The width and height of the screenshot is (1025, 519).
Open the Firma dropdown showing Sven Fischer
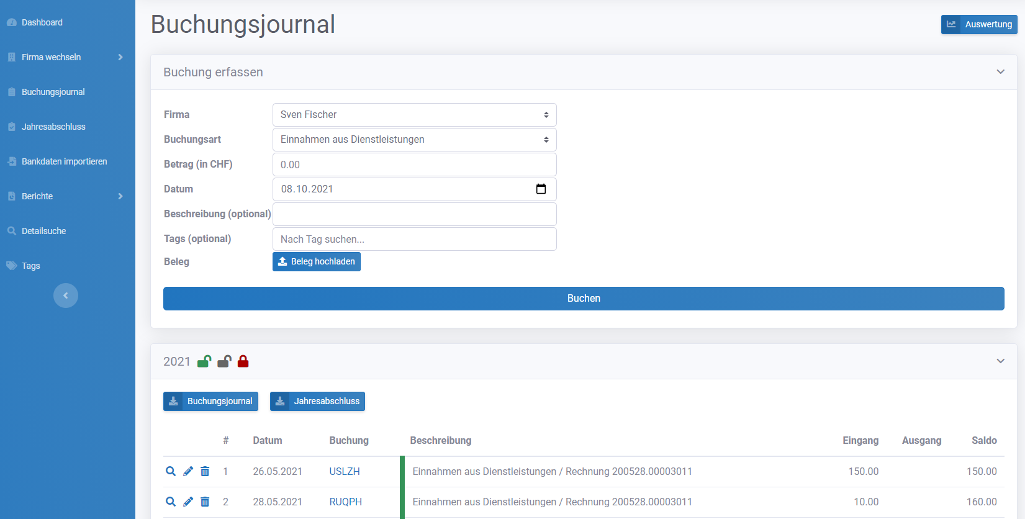[x=414, y=115]
